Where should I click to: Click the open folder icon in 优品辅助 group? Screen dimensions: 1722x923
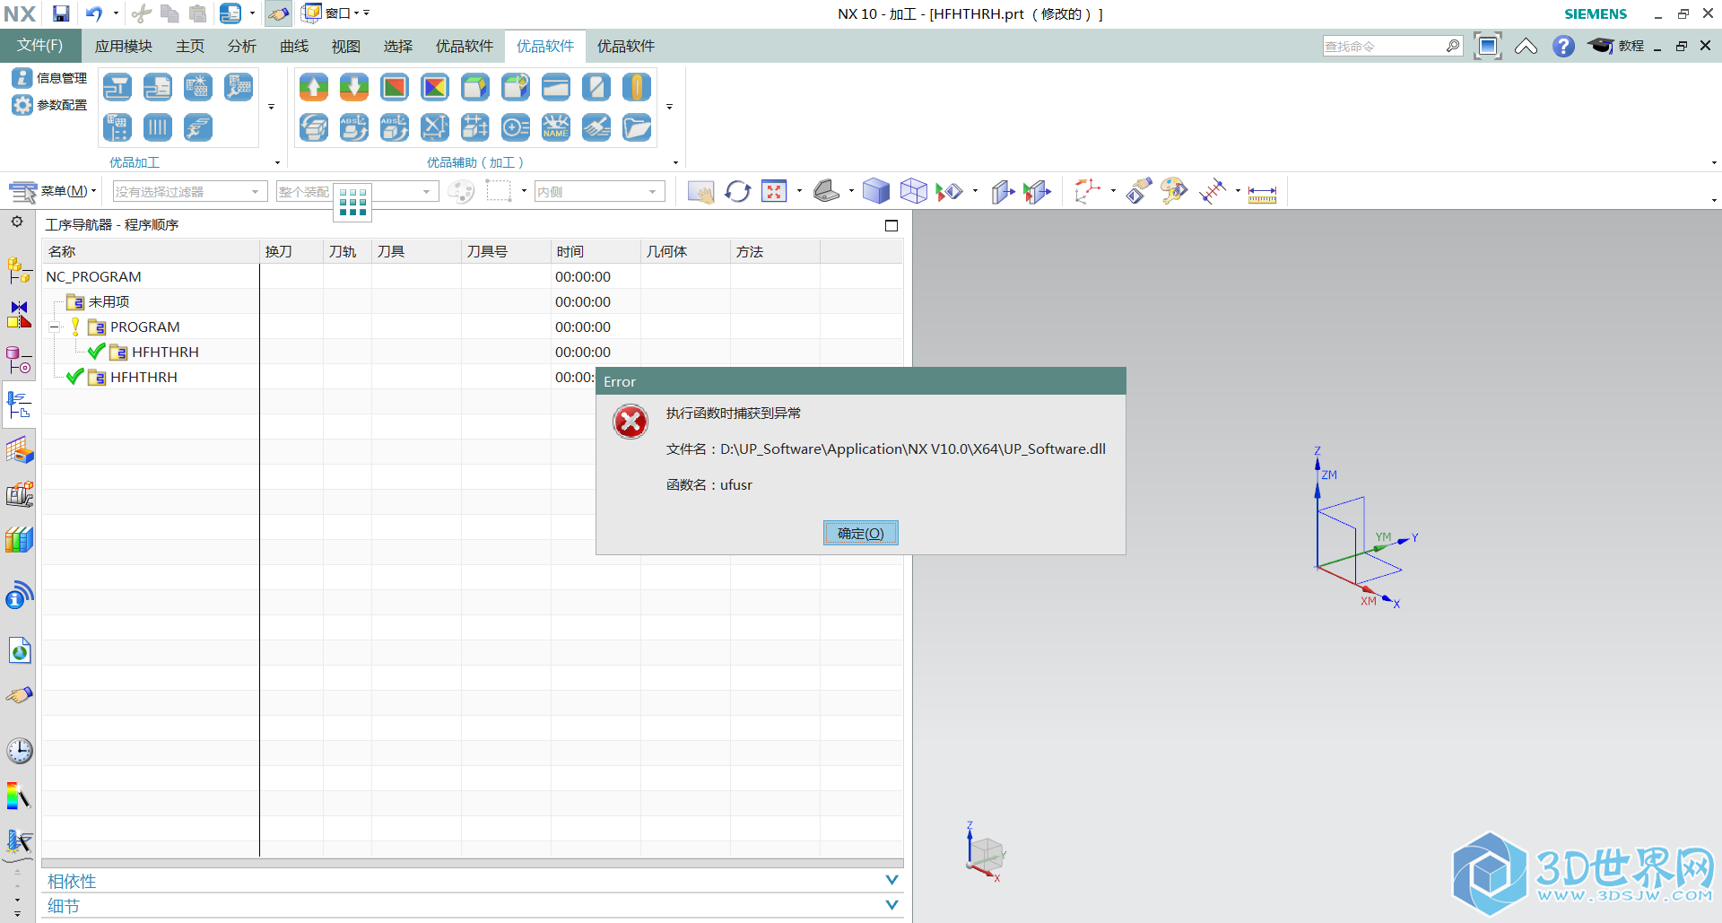point(637,127)
